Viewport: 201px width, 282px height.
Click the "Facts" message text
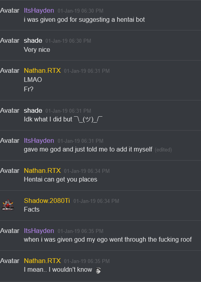coord(32,209)
